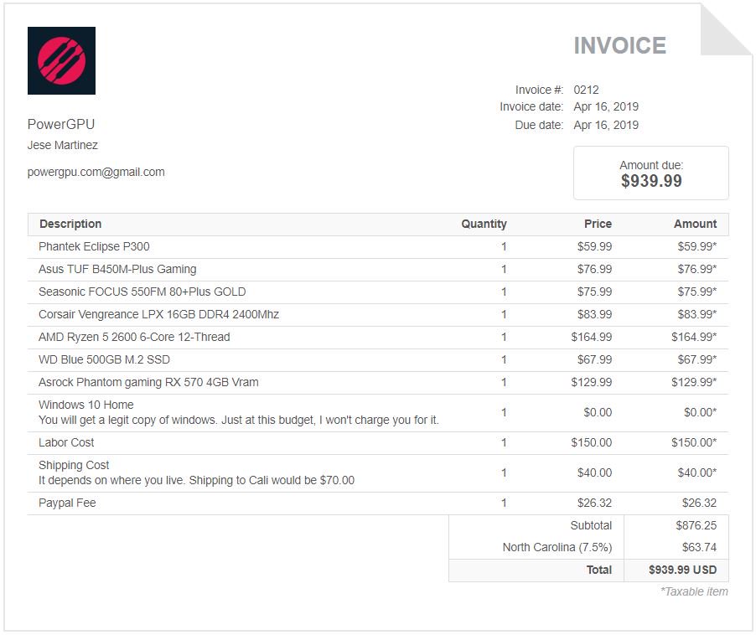Click the North Carolina (7.5%) tax label
Screen dimensions: 756x635
(557, 548)
